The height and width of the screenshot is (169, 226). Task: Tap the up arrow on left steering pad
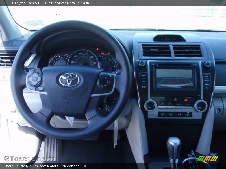click(35, 74)
